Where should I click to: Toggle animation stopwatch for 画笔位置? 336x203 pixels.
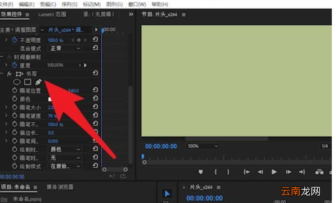[x=15, y=90]
